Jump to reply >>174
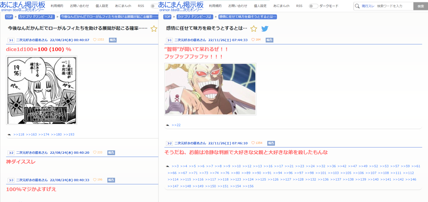 tap(44, 135)
